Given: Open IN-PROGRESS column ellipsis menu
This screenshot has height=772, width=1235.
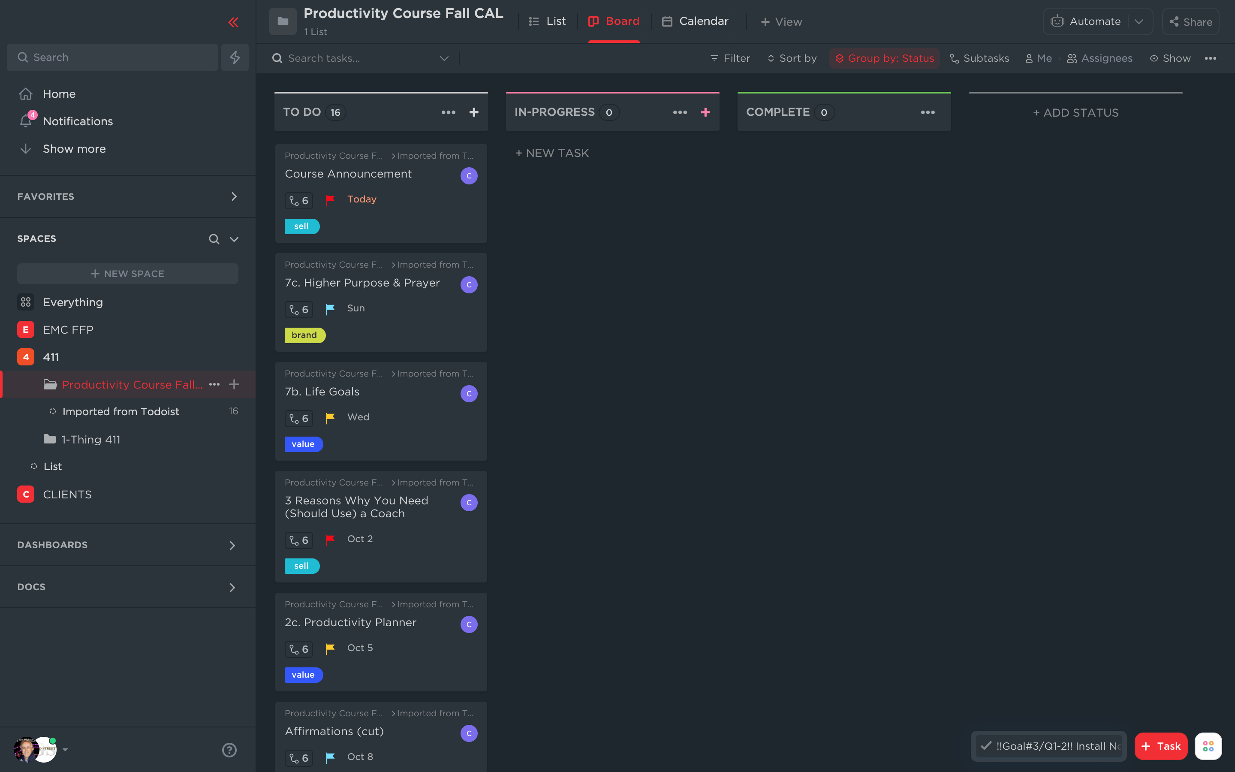Looking at the screenshot, I should pos(680,112).
